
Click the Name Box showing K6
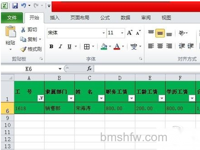[x=29, y=69]
